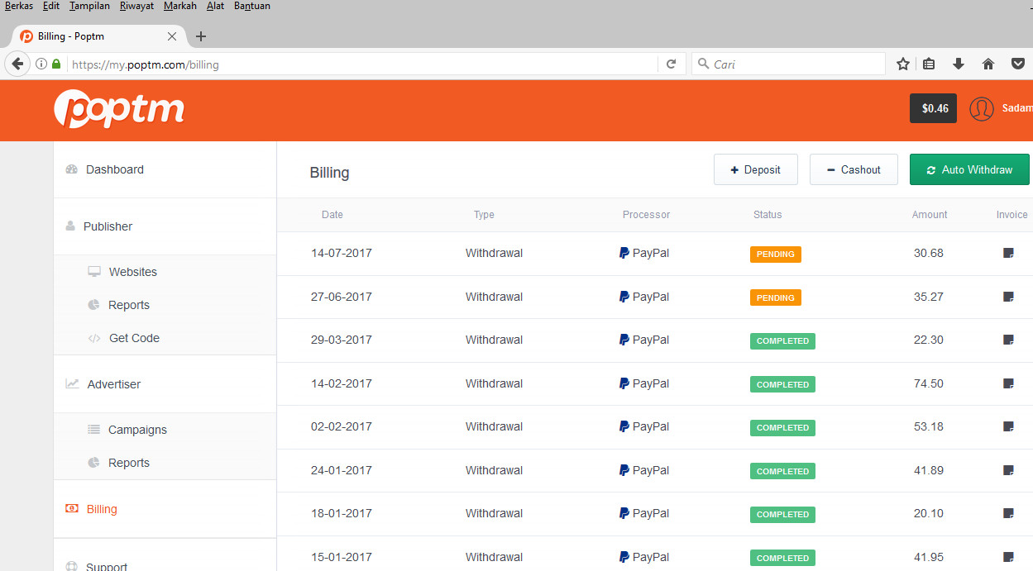Click the Poptm logo
This screenshot has width=1033, height=571.
click(x=119, y=109)
